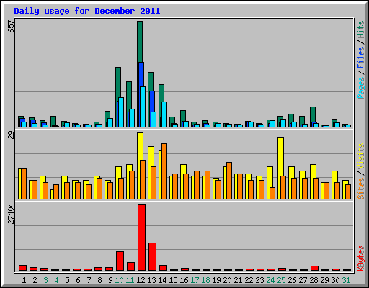Click day label '16' on the x-axis

tap(184, 280)
